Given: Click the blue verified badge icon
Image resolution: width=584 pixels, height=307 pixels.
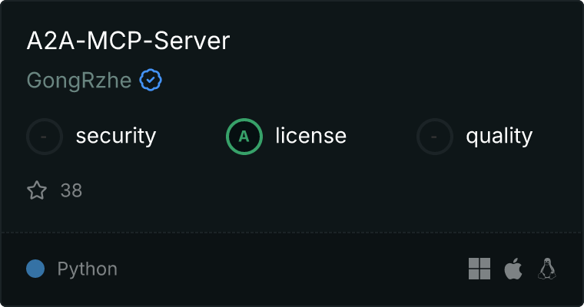Looking at the screenshot, I should point(151,80).
